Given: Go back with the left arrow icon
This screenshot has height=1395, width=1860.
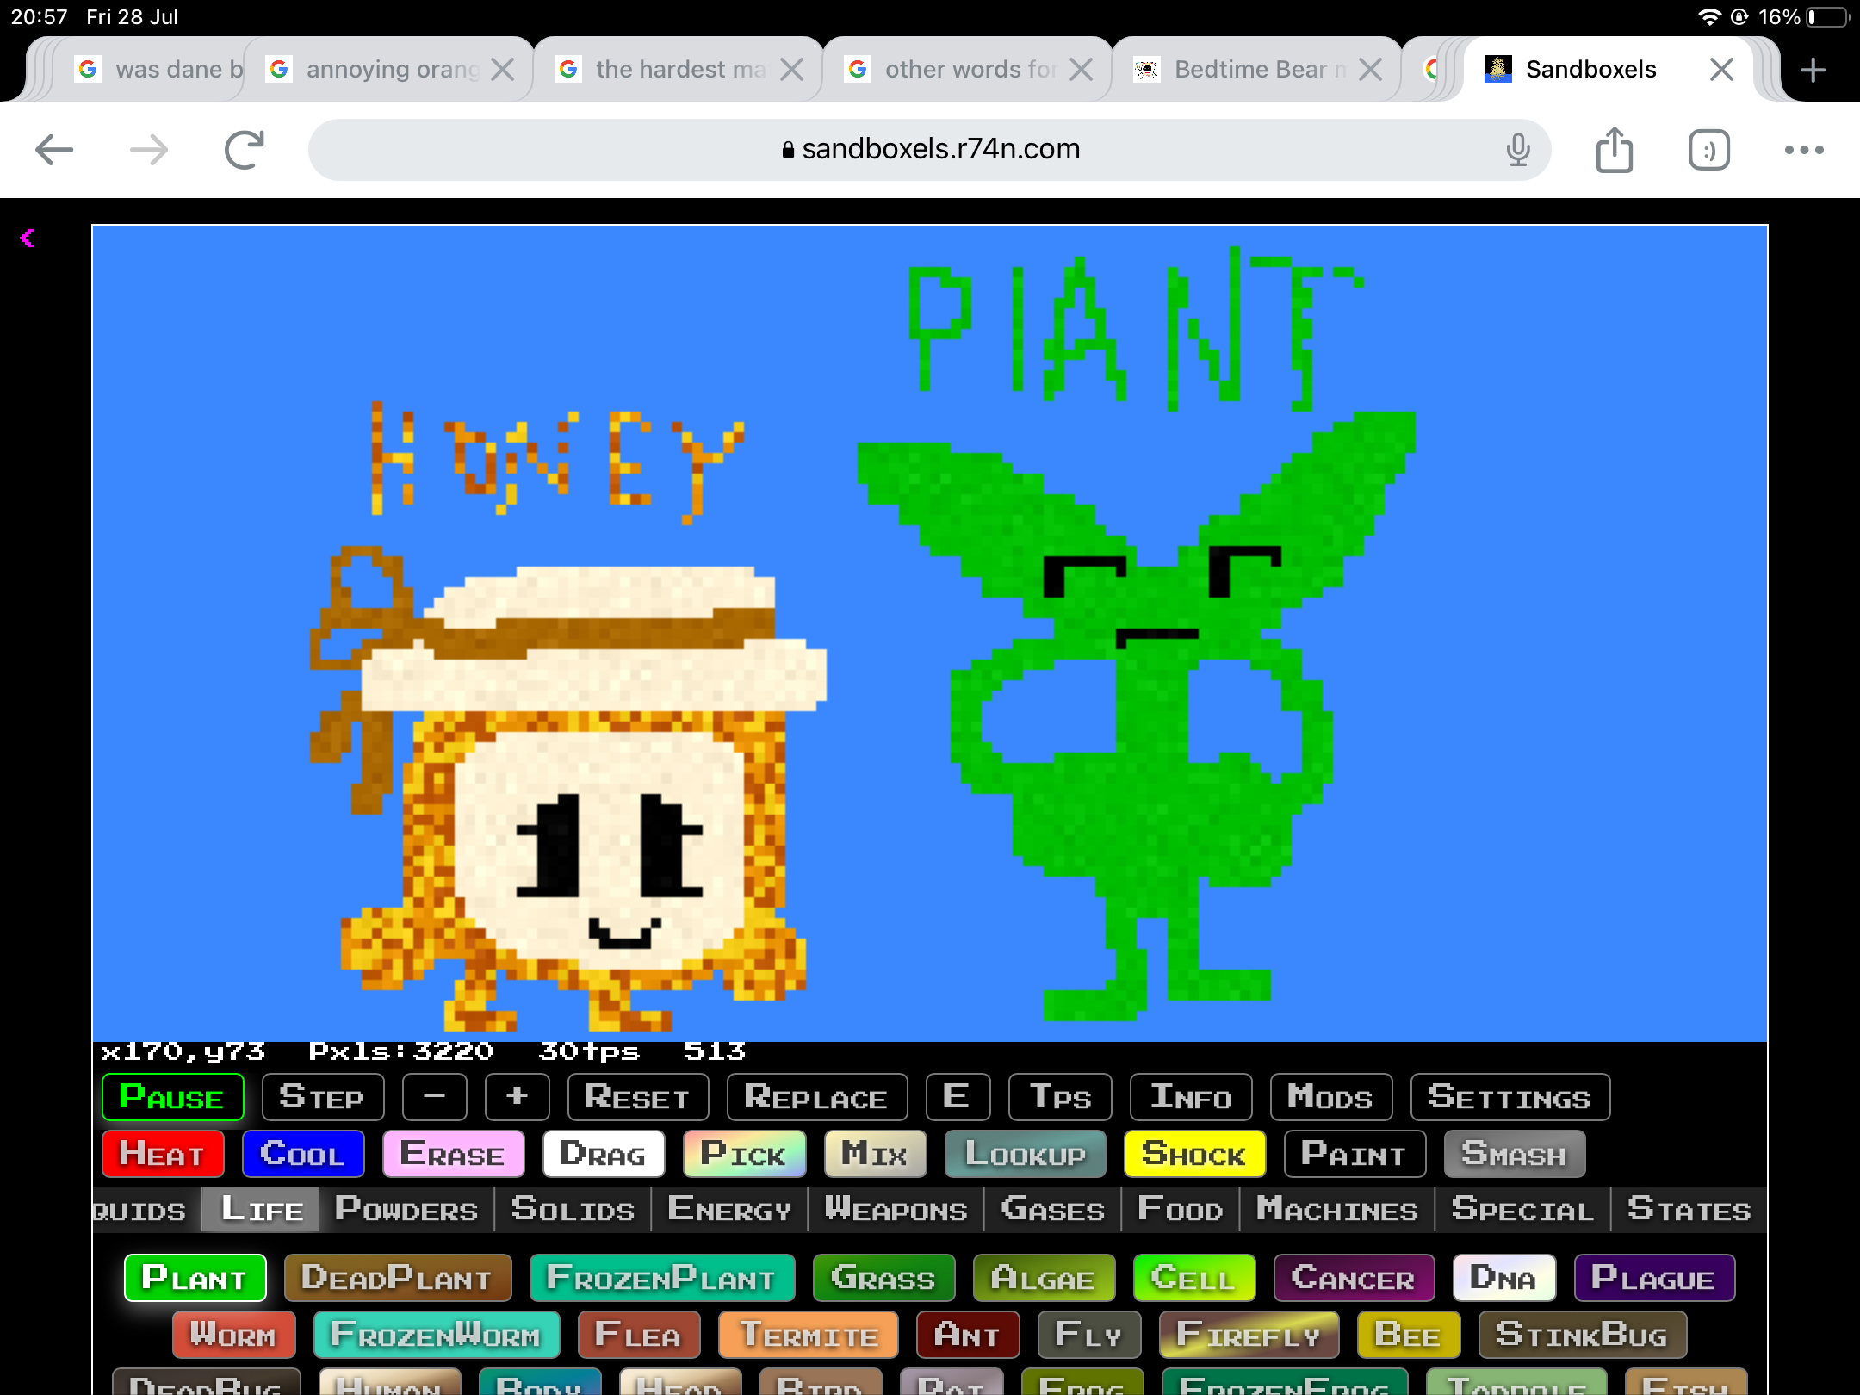Looking at the screenshot, I should pyautogui.click(x=54, y=150).
